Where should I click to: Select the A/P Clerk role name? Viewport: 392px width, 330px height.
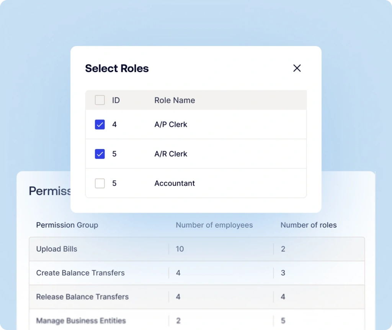coord(171,125)
